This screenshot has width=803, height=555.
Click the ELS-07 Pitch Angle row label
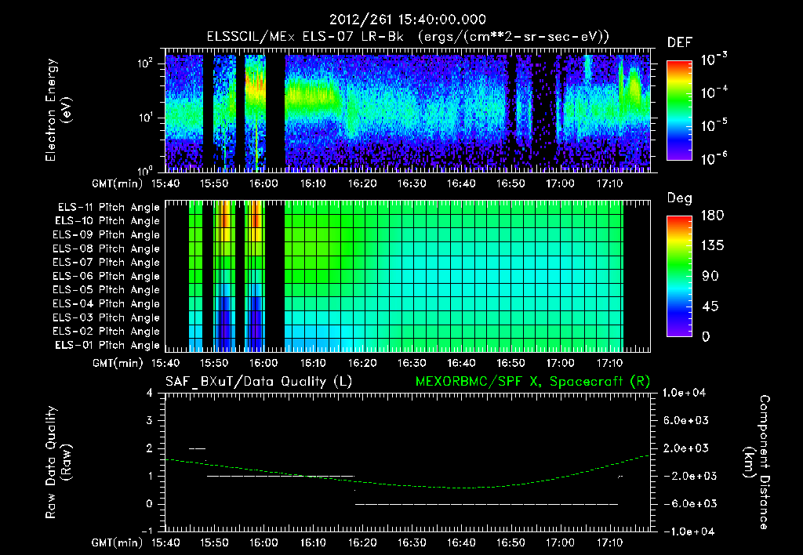[107, 262]
